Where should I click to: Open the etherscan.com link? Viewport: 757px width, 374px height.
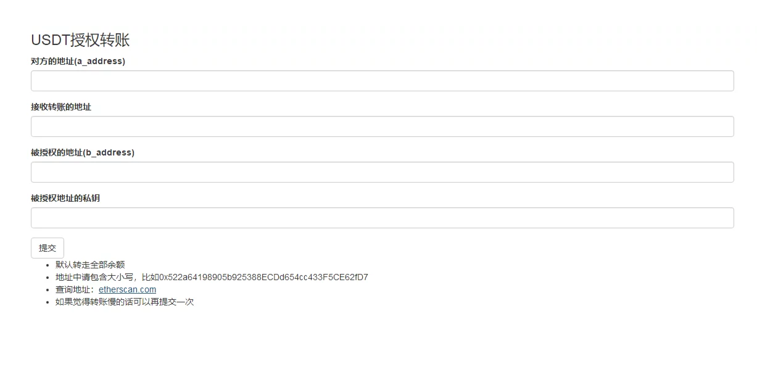(127, 289)
